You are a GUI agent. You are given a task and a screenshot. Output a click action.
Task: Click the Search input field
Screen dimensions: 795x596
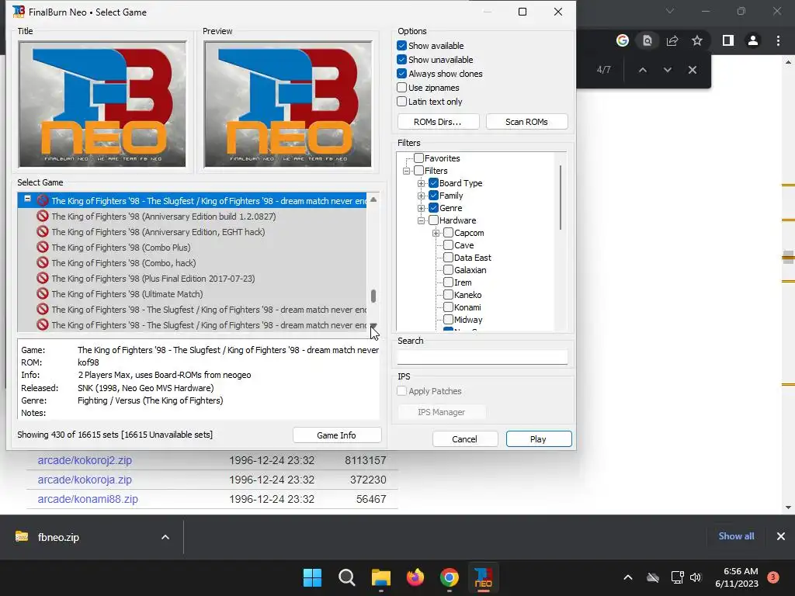coord(482,357)
